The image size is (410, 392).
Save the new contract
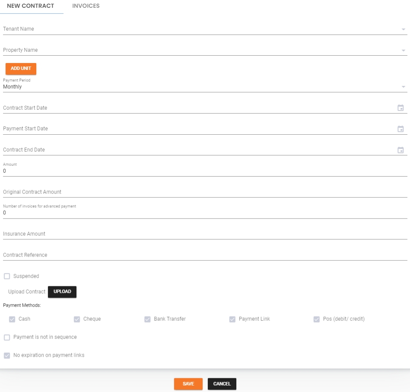[188, 384]
